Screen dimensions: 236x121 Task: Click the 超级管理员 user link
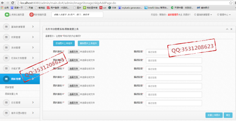(x=173, y=15)
